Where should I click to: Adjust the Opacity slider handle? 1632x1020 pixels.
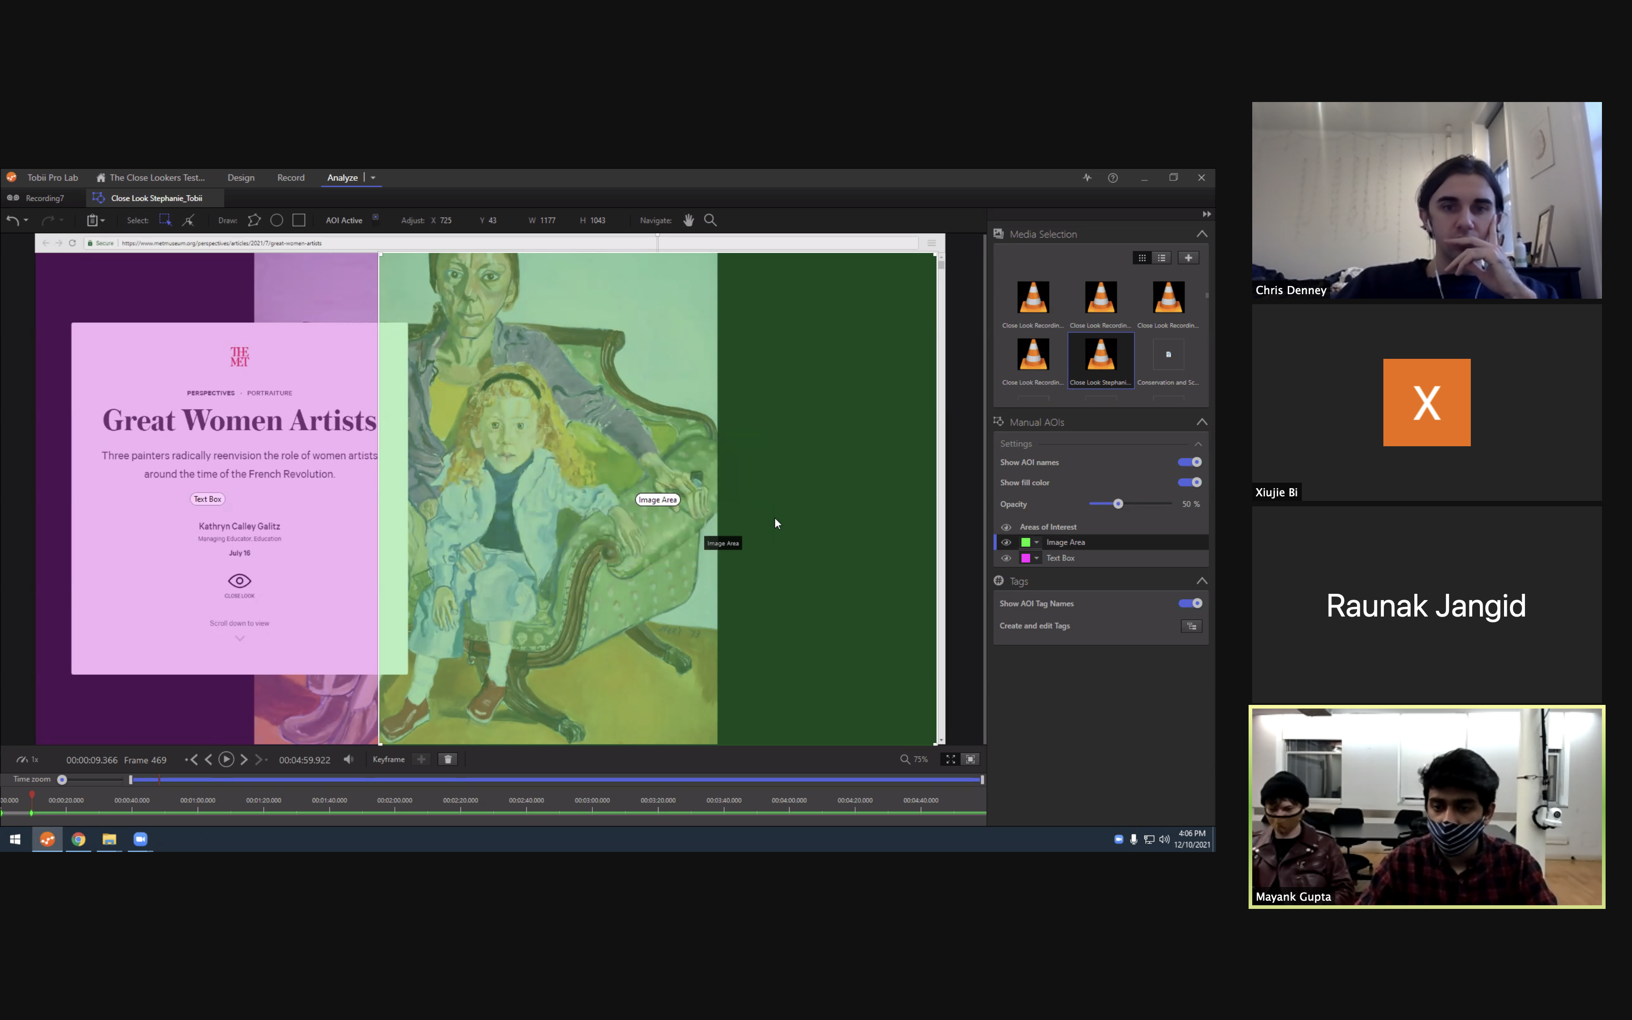(x=1118, y=504)
